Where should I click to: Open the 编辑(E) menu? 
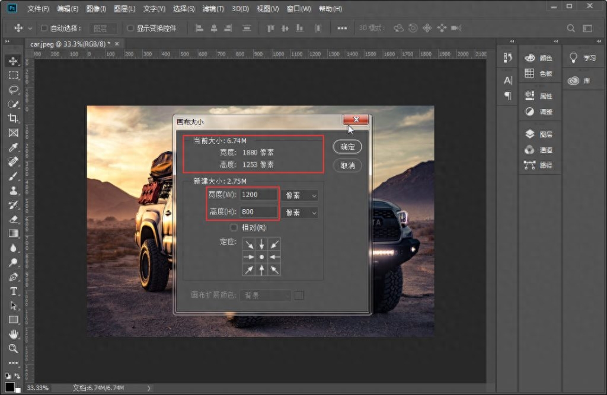point(68,8)
